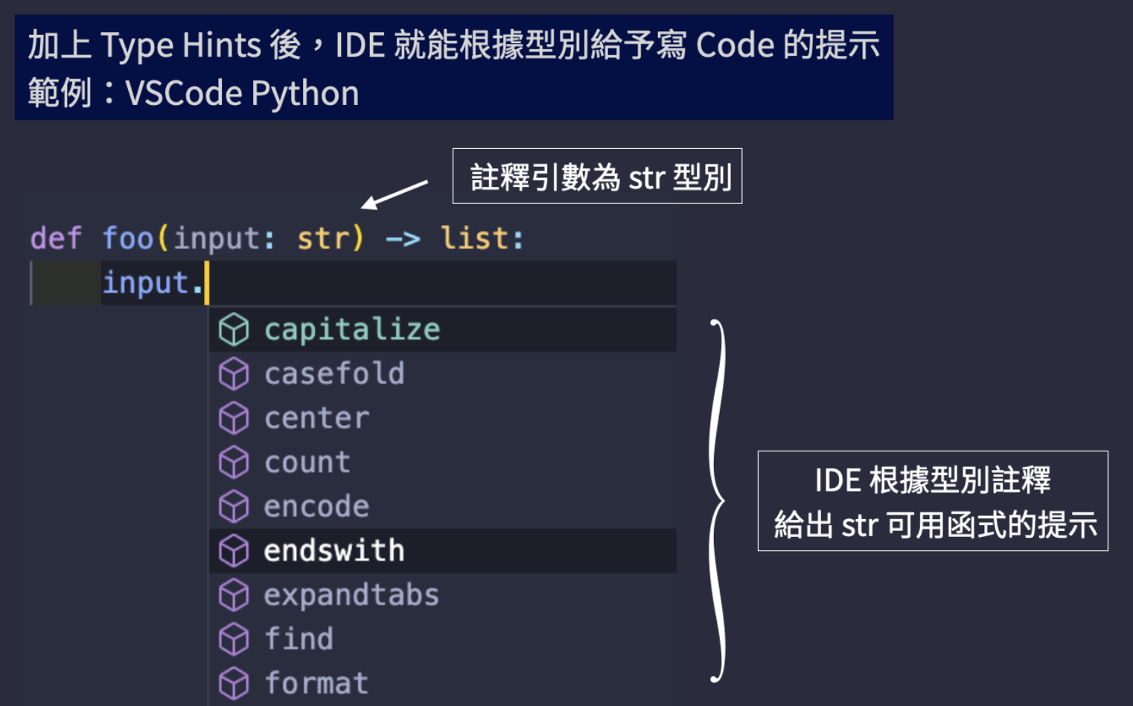Screen dimensions: 1133x706
Task: Choose the find method suggestion
Action: (x=443, y=639)
